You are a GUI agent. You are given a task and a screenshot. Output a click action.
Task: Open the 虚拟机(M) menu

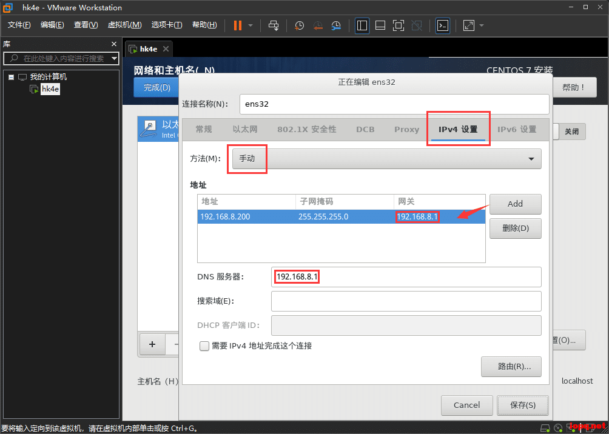tap(124, 25)
